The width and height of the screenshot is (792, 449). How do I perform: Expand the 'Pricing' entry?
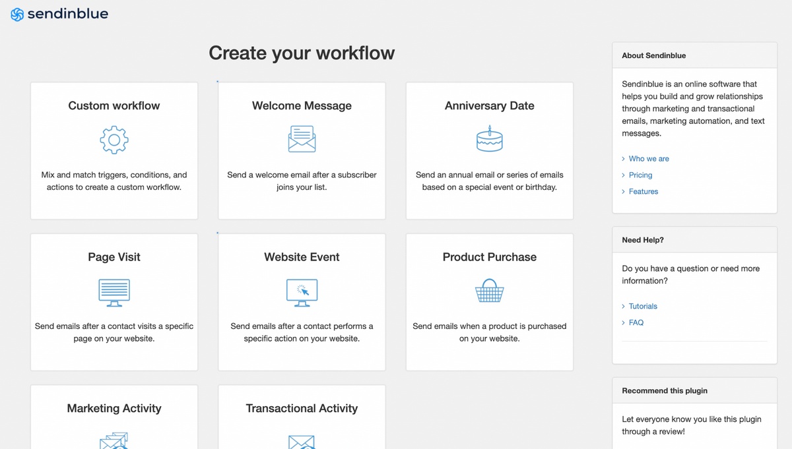coord(641,175)
